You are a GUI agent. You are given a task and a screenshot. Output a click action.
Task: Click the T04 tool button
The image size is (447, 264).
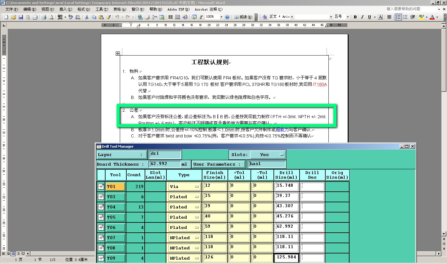click(x=116, y=207)
